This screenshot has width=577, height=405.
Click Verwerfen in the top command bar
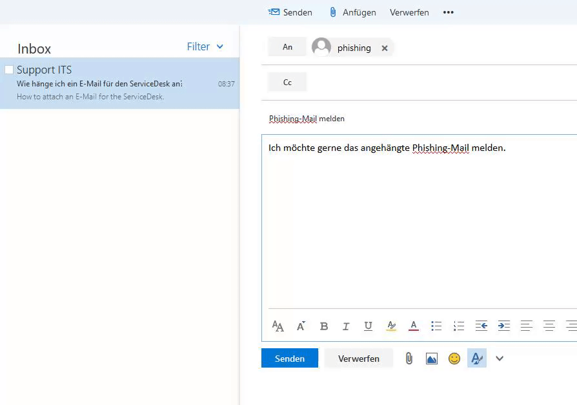(409, 12)
